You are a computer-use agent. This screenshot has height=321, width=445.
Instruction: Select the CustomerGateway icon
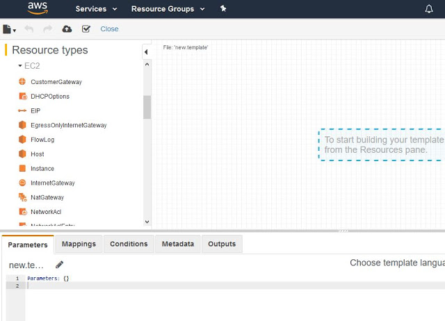point(22,82)
